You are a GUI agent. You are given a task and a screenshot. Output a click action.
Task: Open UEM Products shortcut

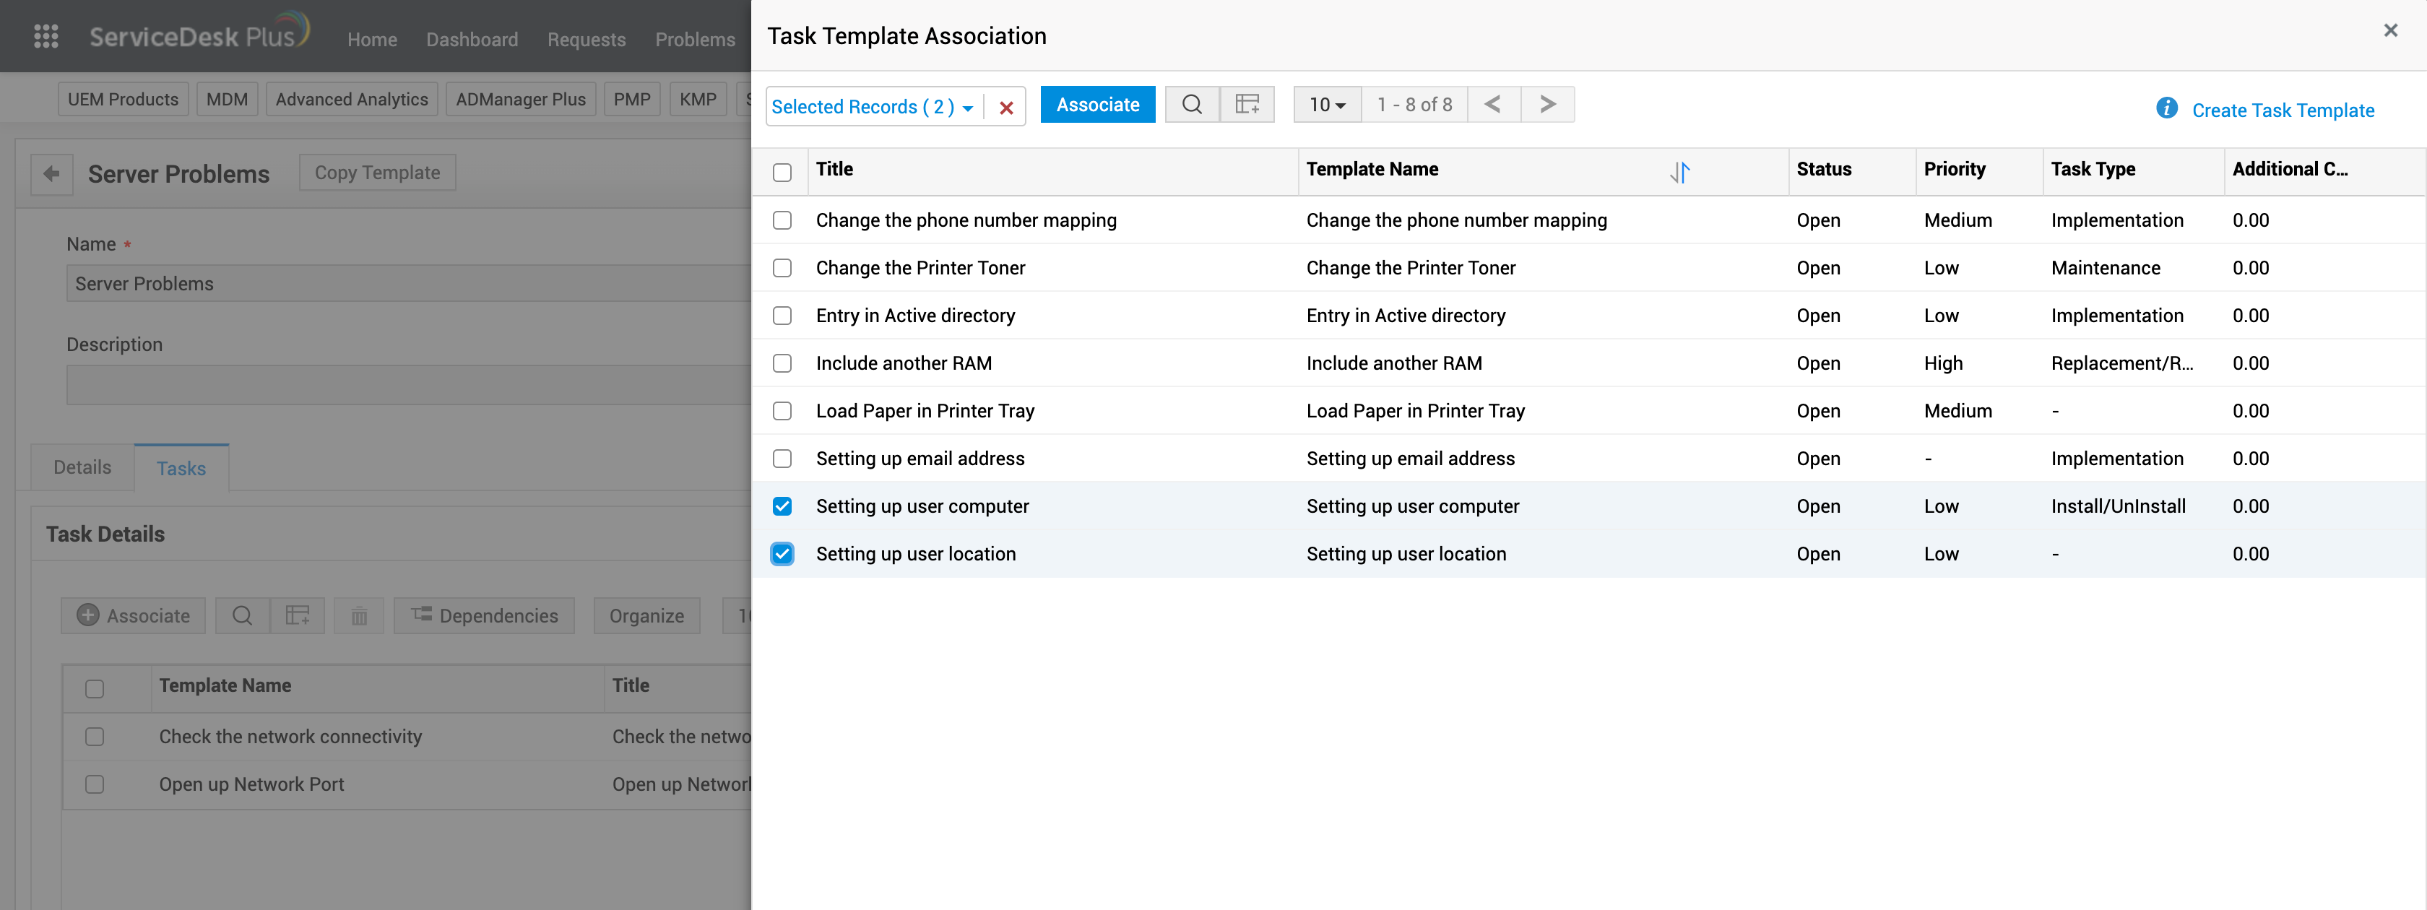coord(124,100)
